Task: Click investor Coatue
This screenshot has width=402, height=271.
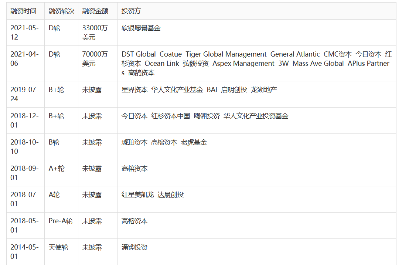Action: 170,54
